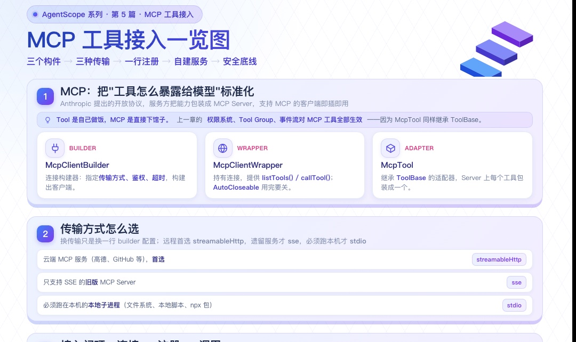Click the ADAPTER label
Screen dimensions: 576x342
(419, 148)
